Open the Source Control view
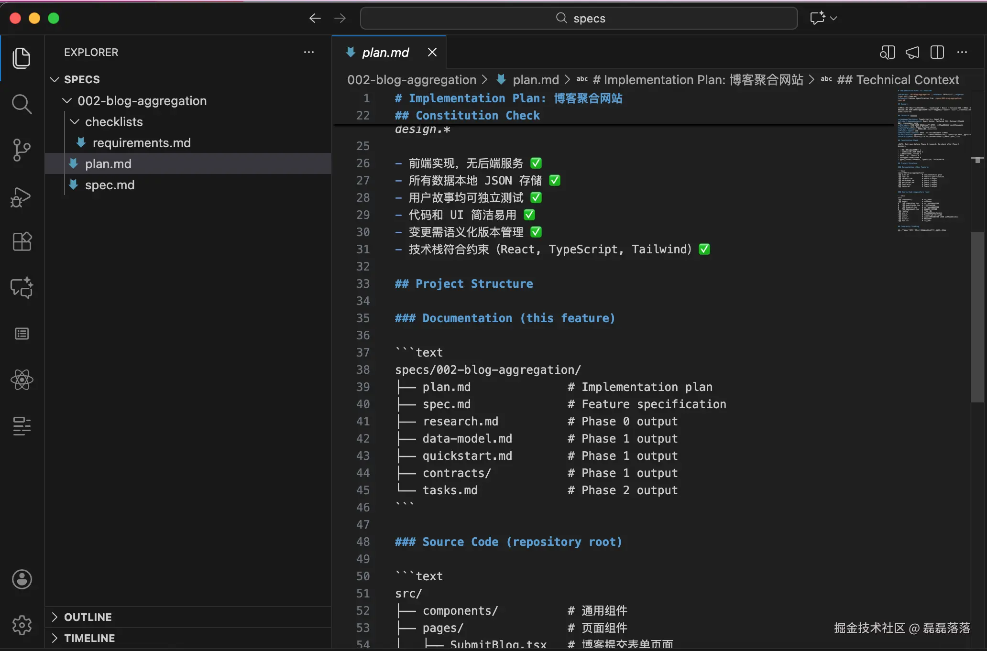This screenshot has height=651, width=987. click(x=22, y=150)
